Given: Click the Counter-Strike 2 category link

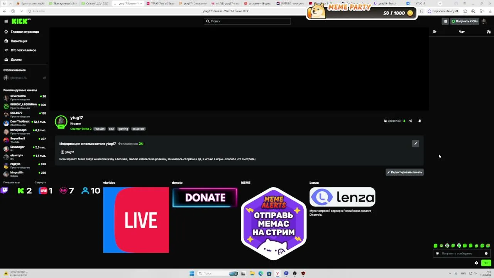Looking at the screenshot, I should 81,129.
